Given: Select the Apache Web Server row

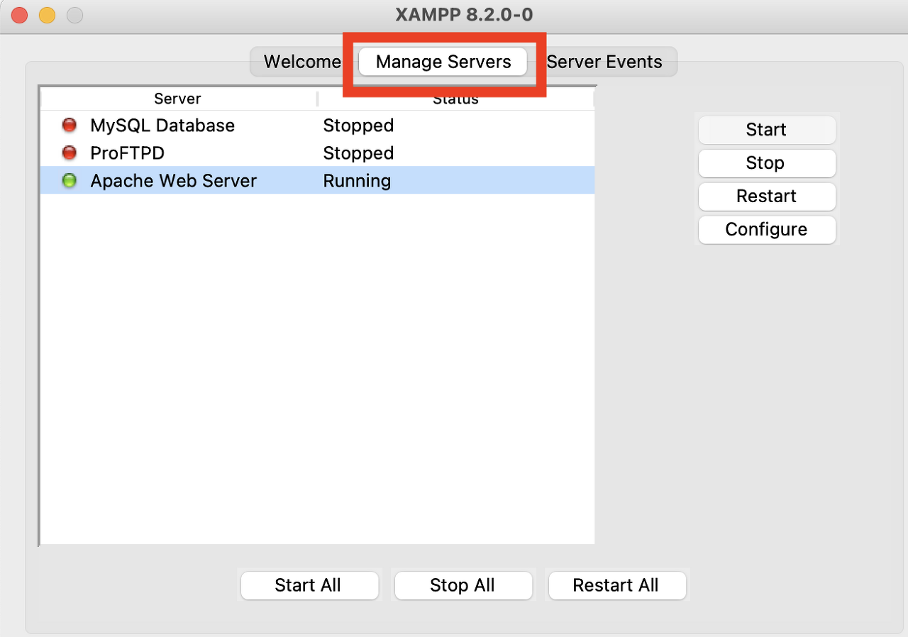Looking at the screenshot, I should coord(317,181).
